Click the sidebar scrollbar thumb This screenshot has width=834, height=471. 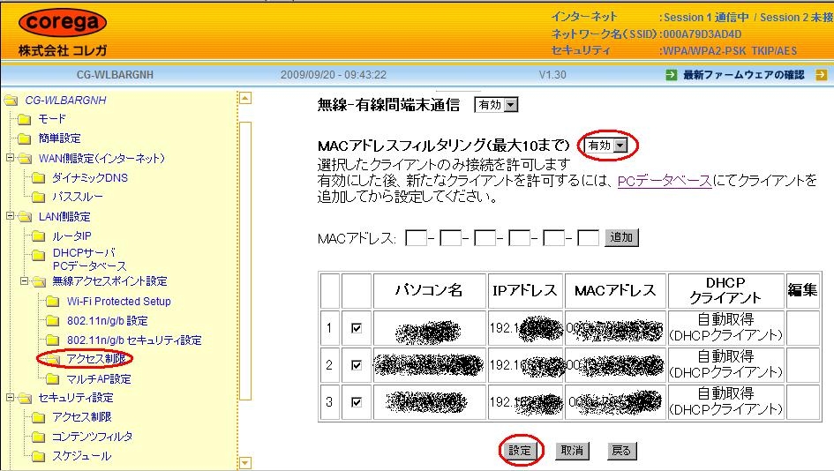pos(245,260)
